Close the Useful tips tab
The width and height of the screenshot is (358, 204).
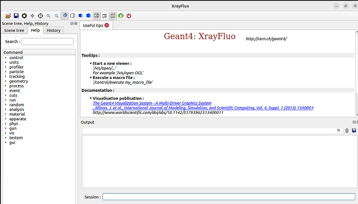107,25
